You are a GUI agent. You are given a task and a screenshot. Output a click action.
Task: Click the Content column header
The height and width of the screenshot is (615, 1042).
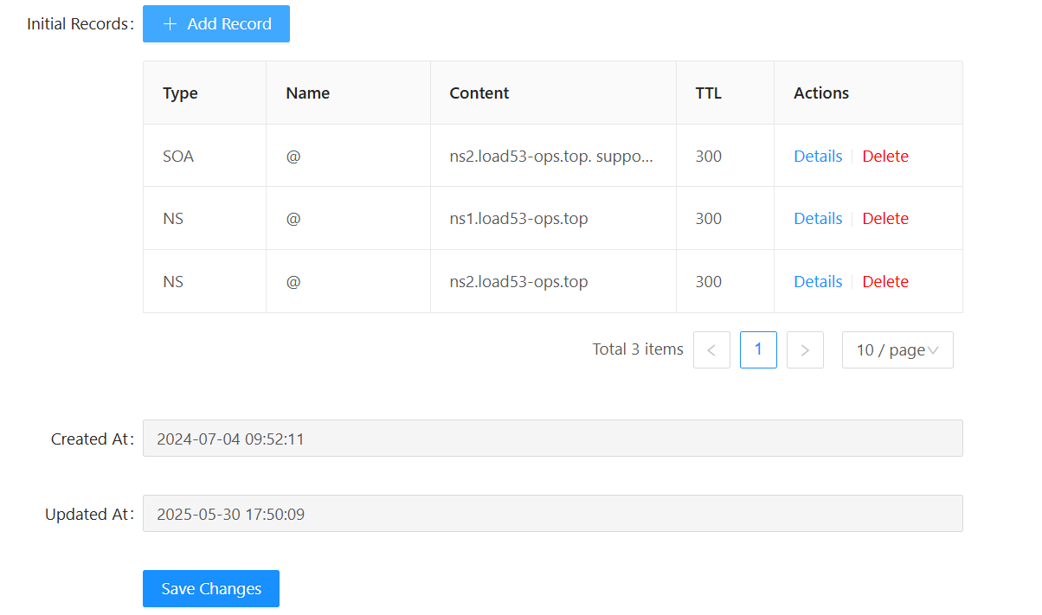479,93
